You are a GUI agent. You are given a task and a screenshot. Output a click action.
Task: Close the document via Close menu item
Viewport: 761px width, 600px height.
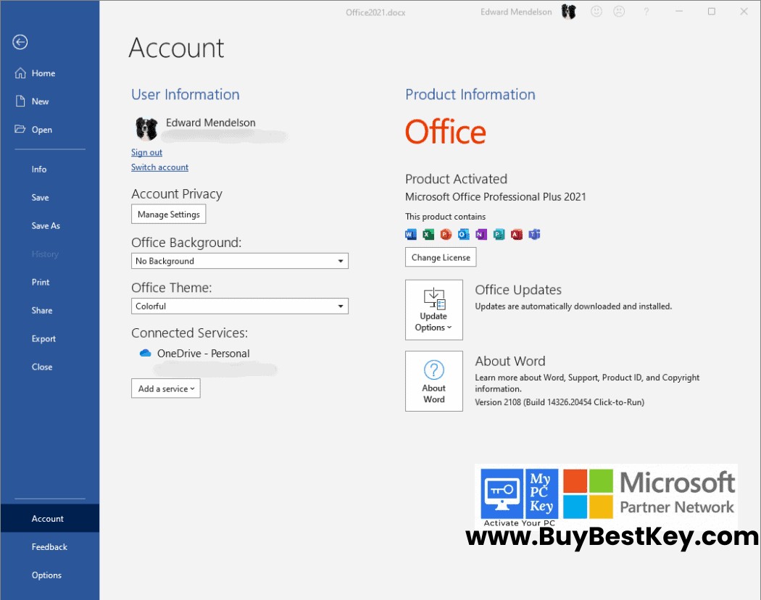(x=42, y=367)
